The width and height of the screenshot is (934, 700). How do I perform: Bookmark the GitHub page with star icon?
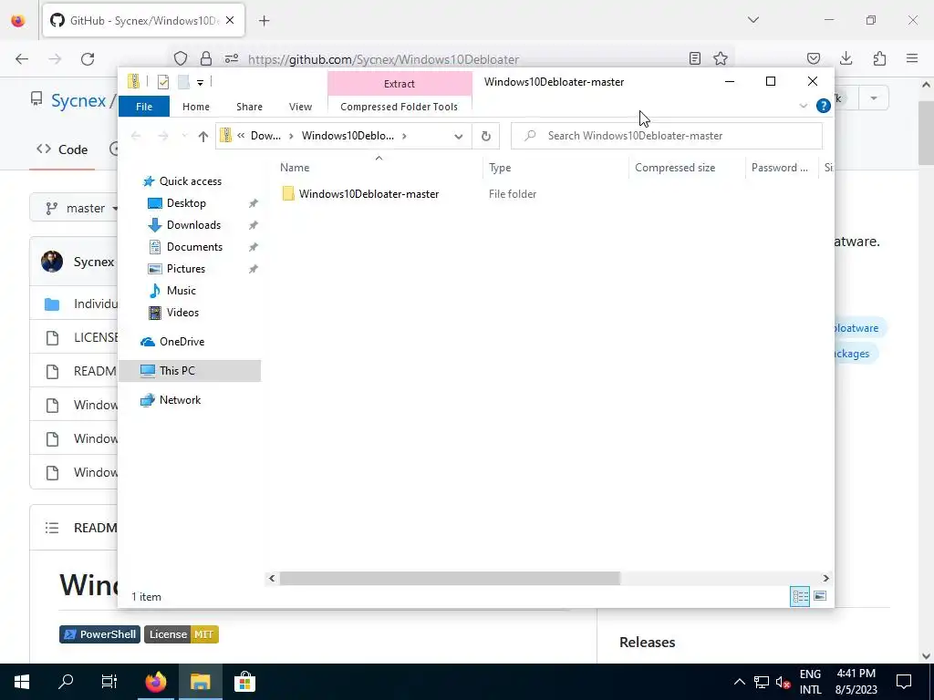coord(721,58)
